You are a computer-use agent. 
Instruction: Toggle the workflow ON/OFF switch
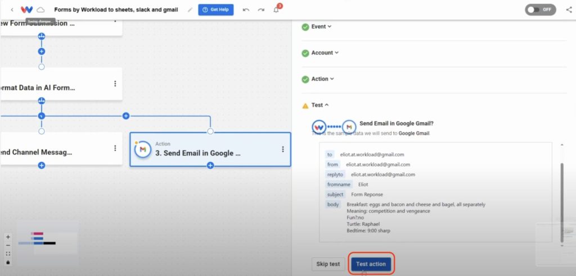point(541,10)
